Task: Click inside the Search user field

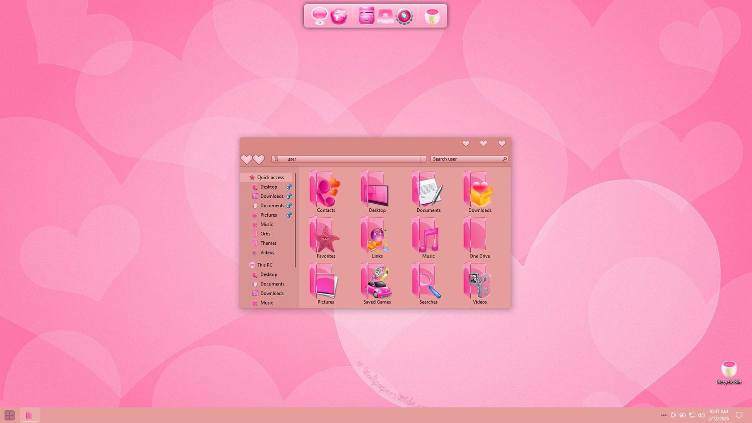Action: tap(469, 159)
